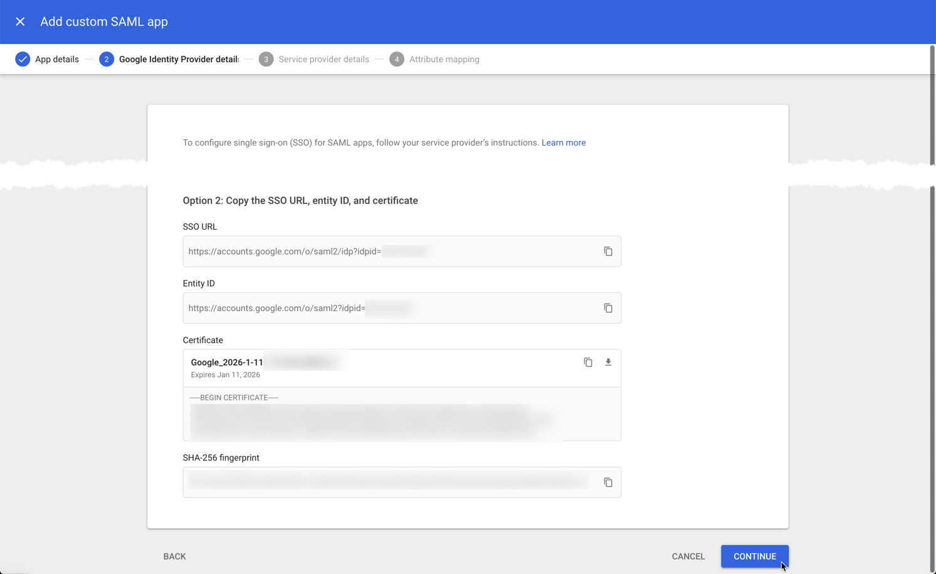This screenshot has height=574, width=936.
Task: Copy the SHA-256 fingerprint
Action: coord(607,482)
